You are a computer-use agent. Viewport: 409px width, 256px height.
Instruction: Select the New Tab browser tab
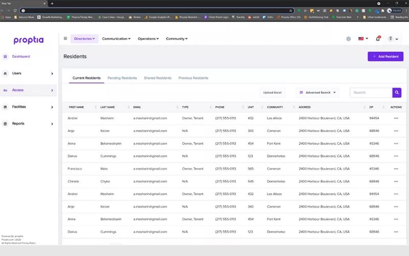[23, 4]
